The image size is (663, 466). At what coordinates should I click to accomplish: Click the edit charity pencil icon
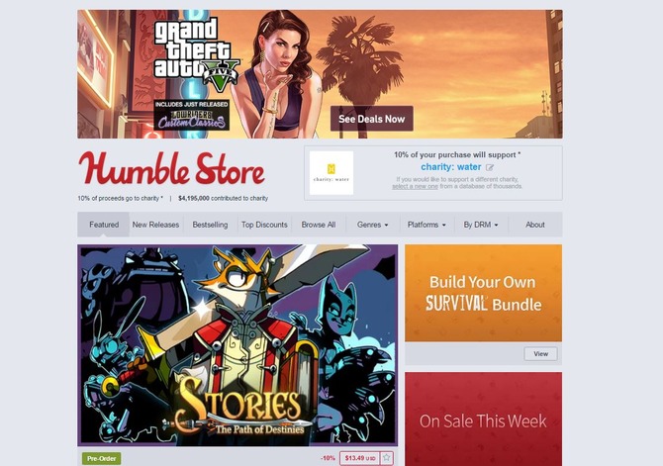[490, 167]
